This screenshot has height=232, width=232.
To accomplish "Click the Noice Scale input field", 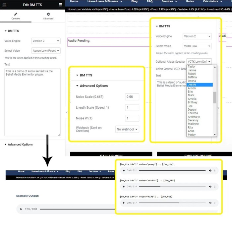I will pos(132,97).
